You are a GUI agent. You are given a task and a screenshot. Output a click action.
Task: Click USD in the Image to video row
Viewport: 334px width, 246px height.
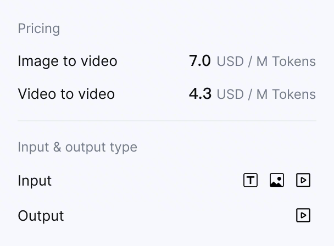pos(230,62)
